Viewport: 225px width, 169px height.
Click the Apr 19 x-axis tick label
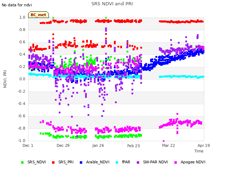click(204, 145)
